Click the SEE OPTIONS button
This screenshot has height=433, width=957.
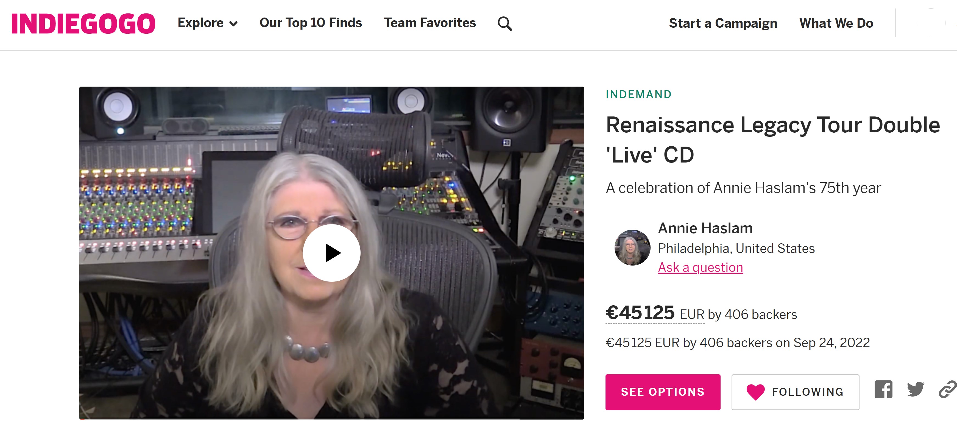[x=663, y=392]
